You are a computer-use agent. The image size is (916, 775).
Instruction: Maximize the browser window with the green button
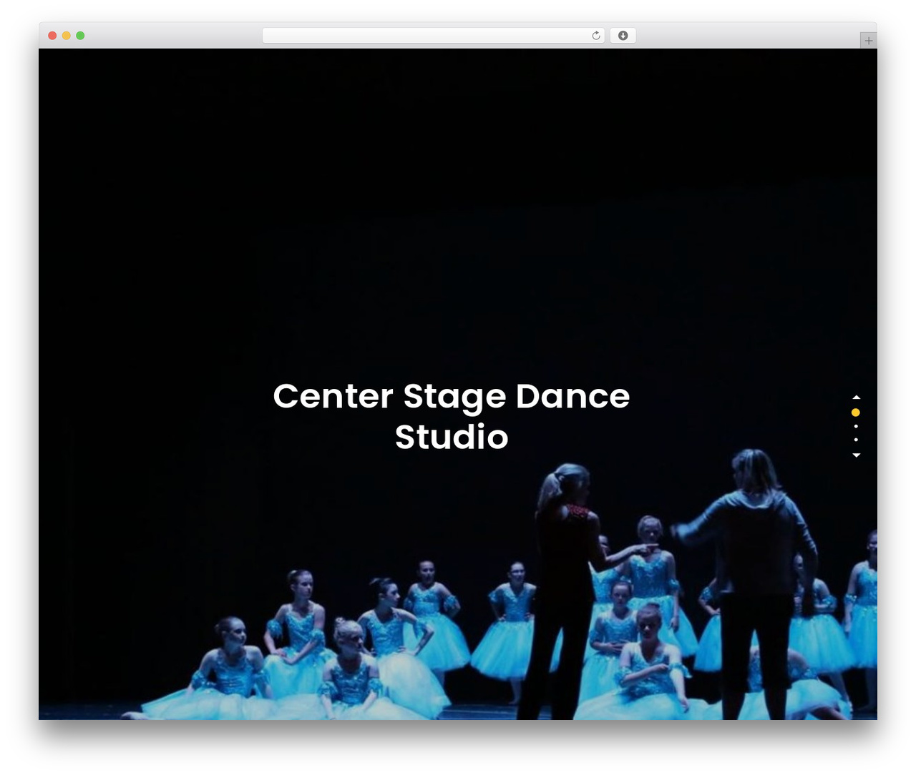point(80,36)
